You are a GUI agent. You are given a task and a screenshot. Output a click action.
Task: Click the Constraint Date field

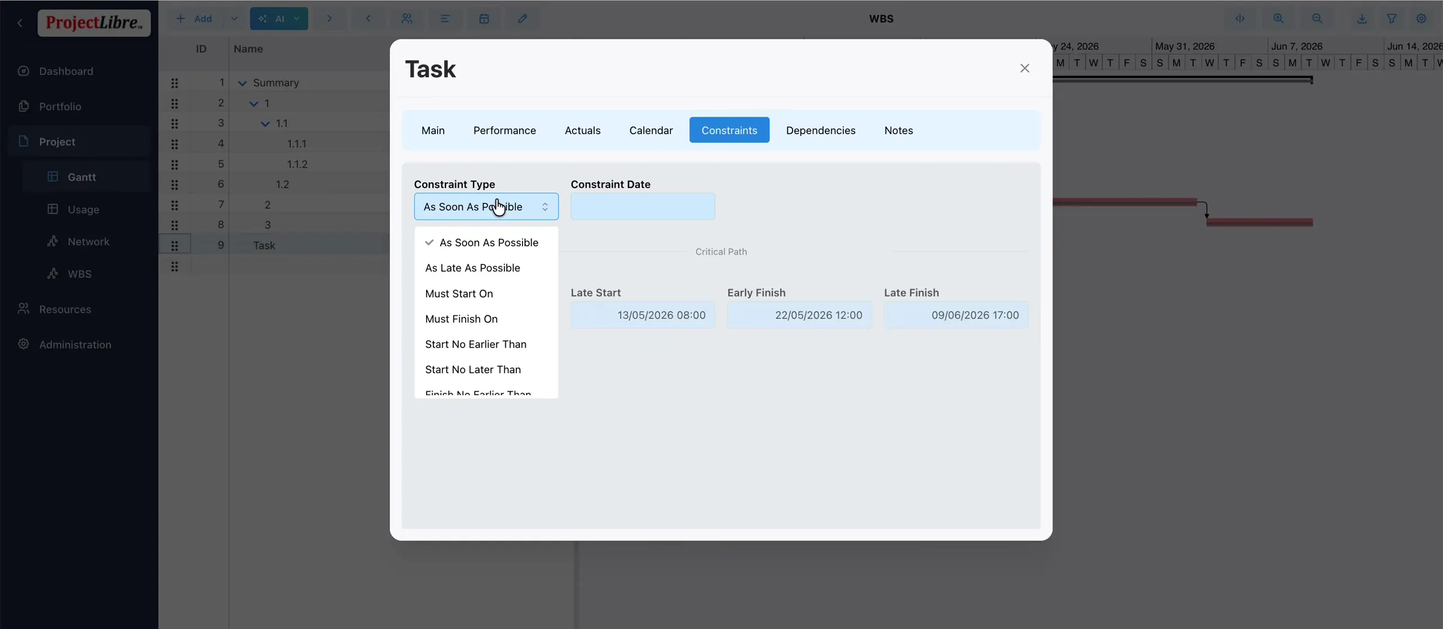click(x=643, y=207)
